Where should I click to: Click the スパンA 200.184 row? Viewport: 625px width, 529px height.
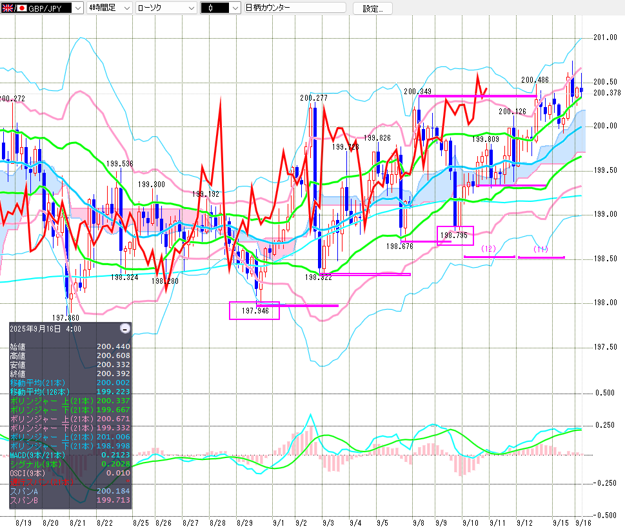[x=70, y=491]
